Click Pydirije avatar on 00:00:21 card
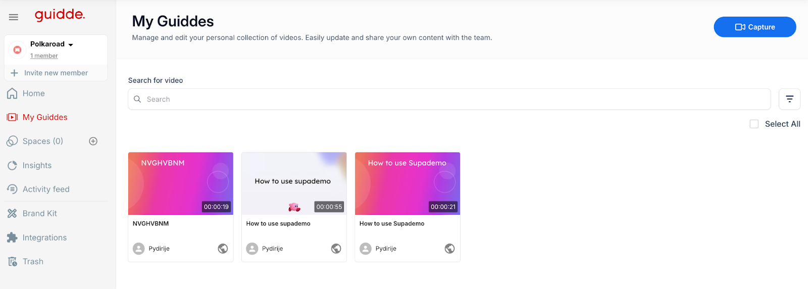 [x=366, y=249]
